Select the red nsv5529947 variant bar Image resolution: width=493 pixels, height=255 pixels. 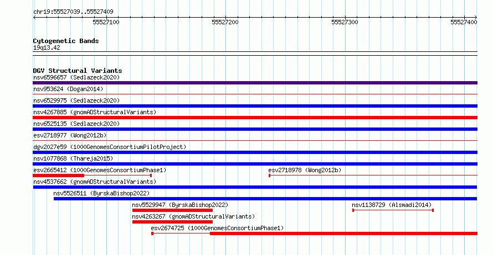[173, 210]
